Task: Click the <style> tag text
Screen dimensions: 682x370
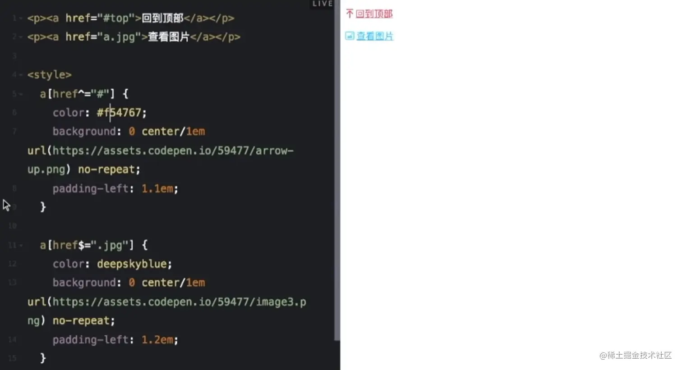Action: 50,75
